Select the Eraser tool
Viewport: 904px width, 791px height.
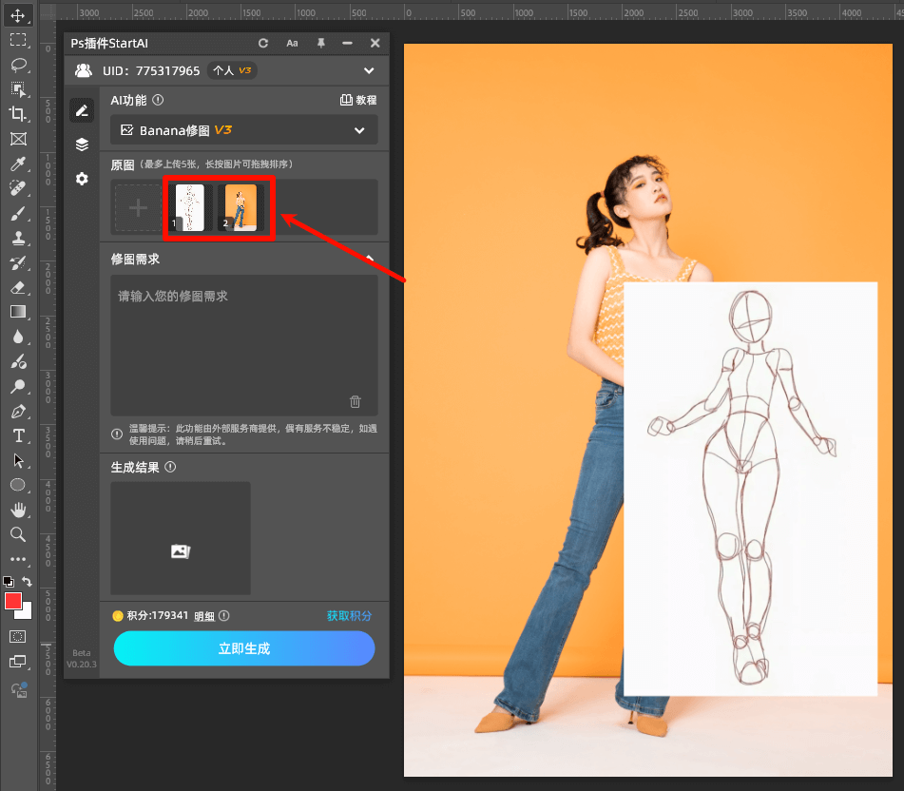[x=19, y=287]
